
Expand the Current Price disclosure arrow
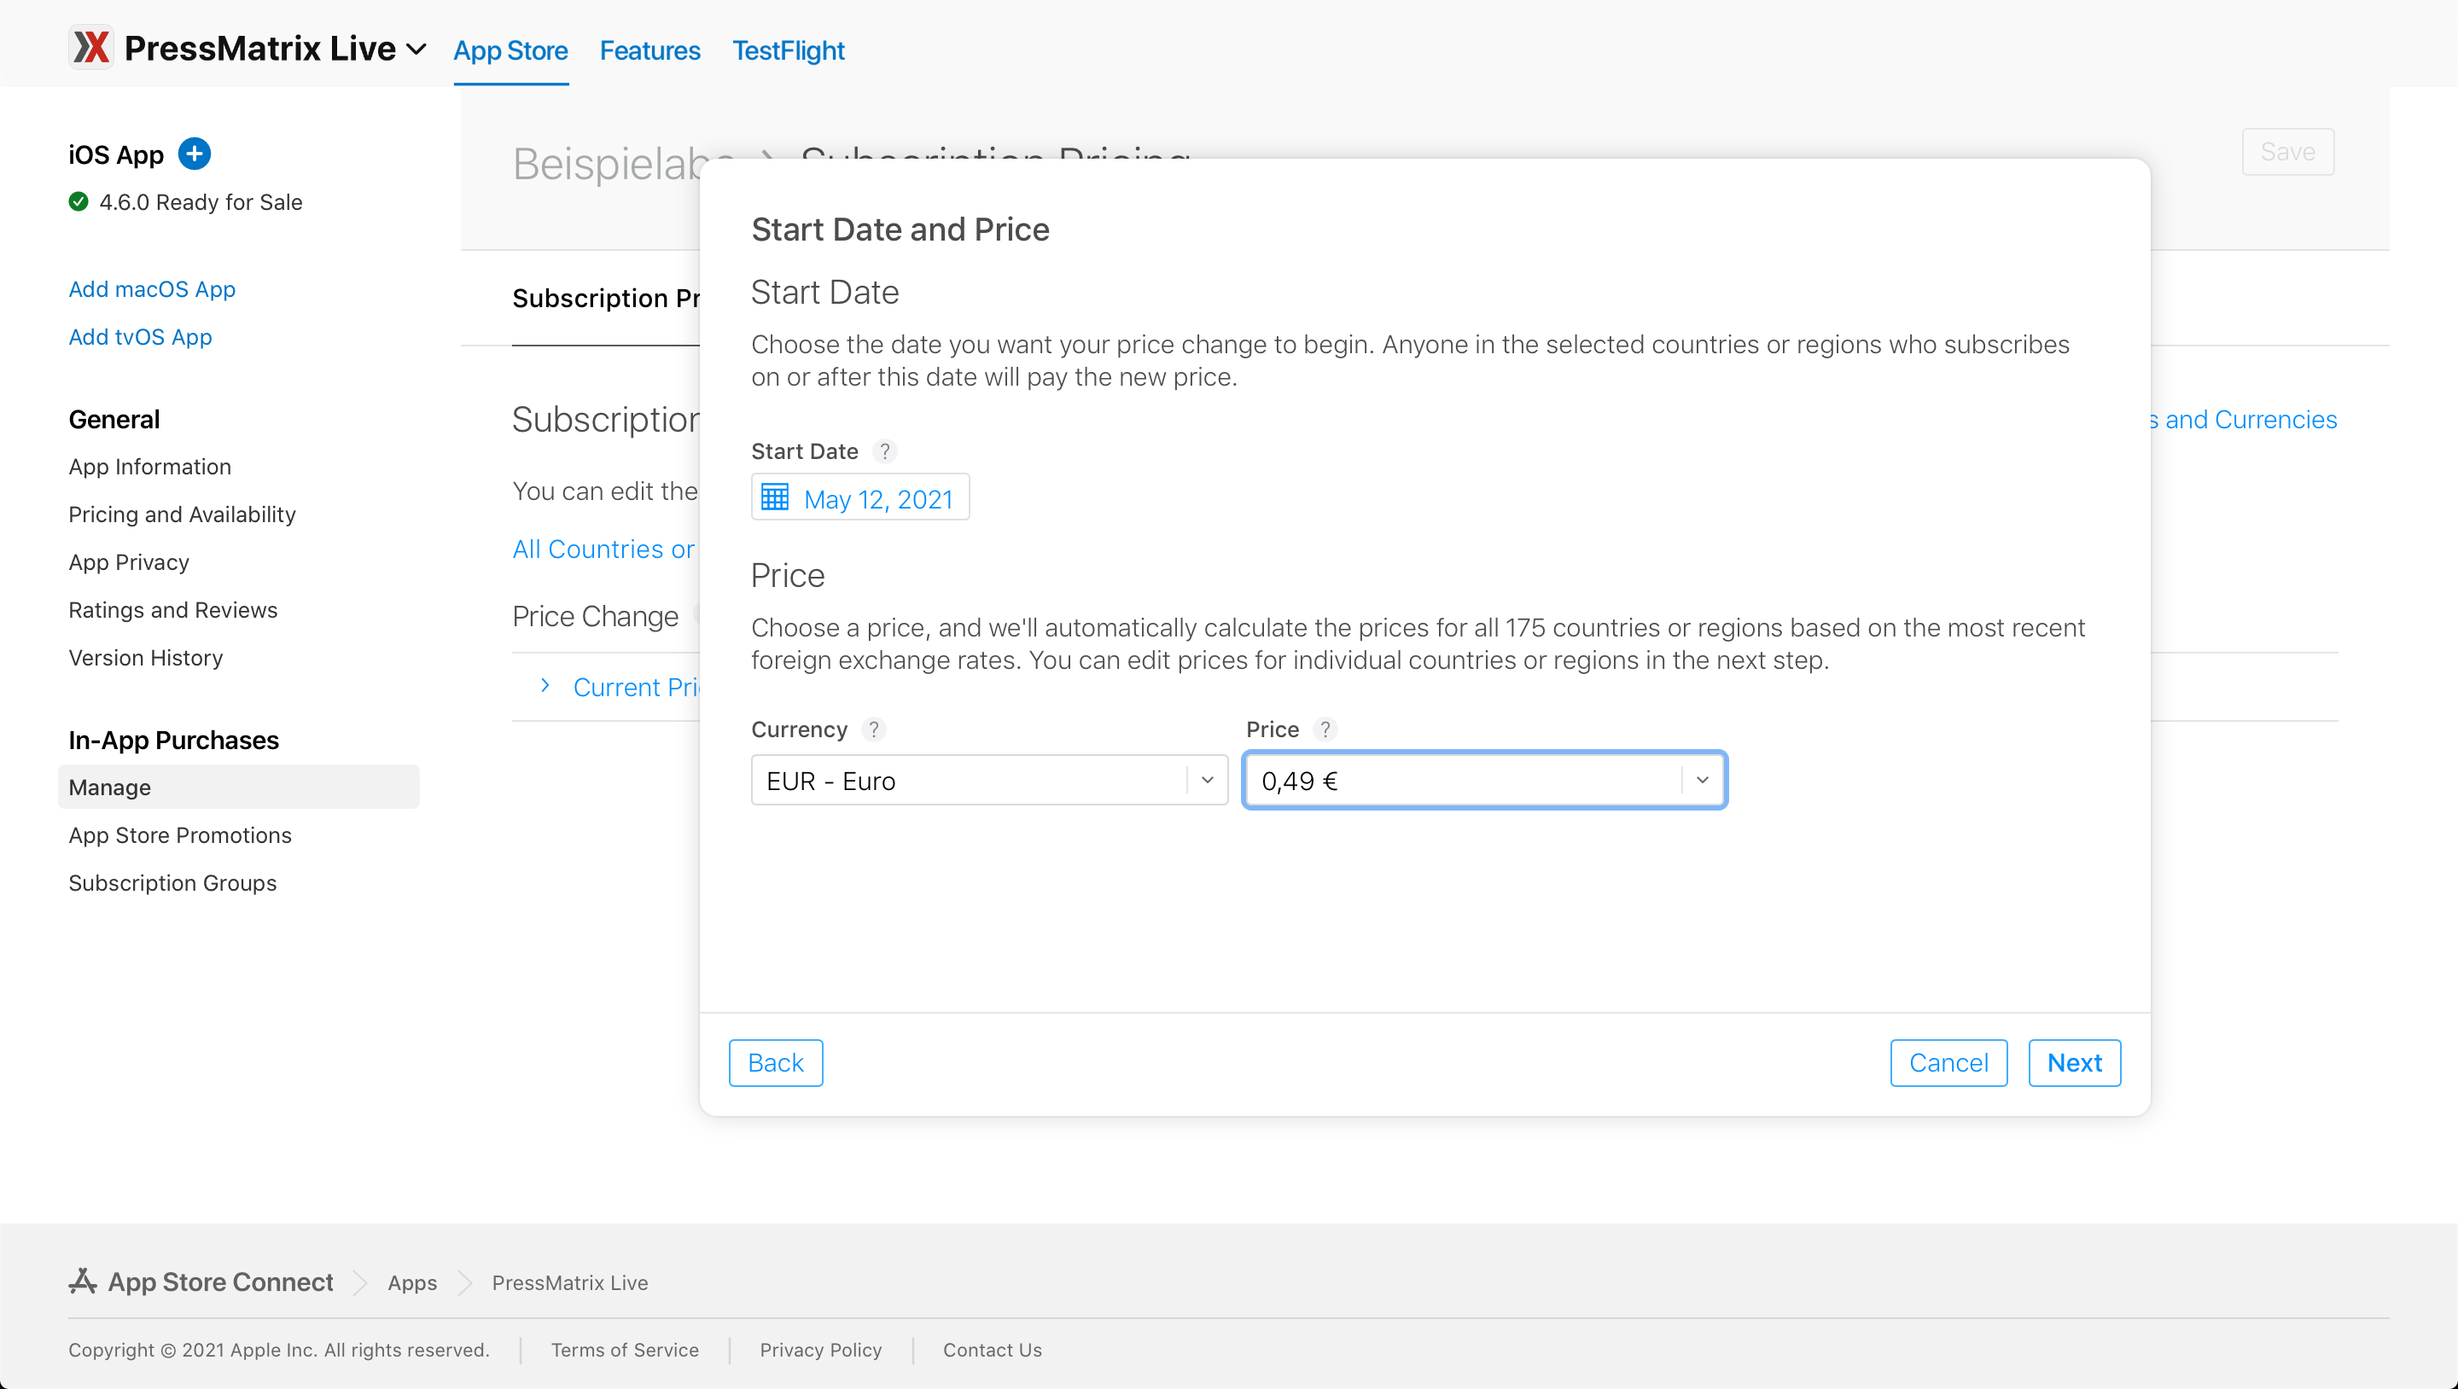[545, 686]
